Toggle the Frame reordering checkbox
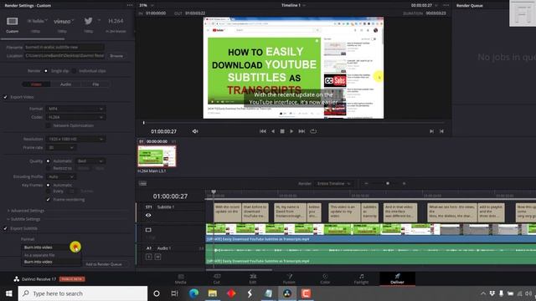This screenshot has height=301, width=536. (x=49, y=200)
